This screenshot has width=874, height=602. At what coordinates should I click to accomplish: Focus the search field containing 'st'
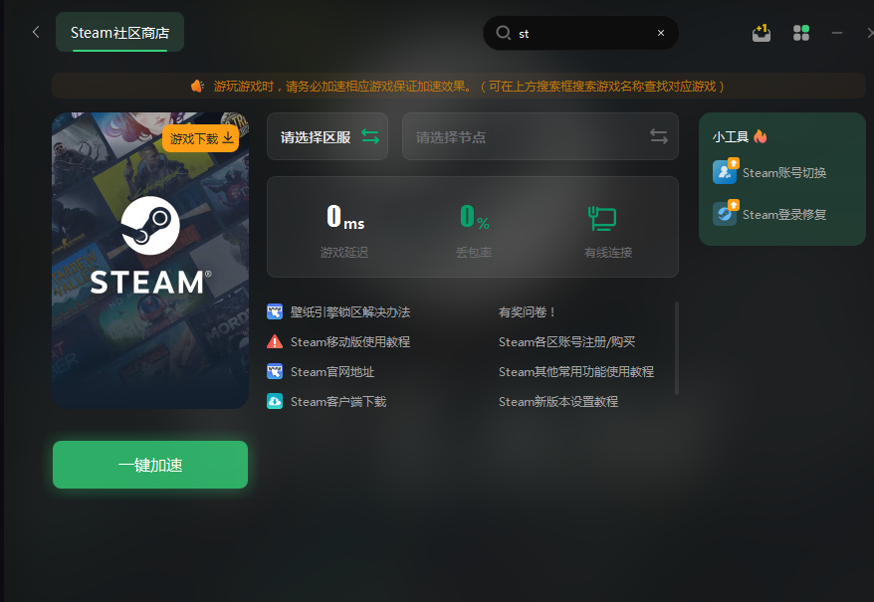580,33
